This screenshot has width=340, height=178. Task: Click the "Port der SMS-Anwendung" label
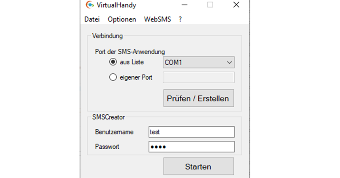tap(130, 52)
